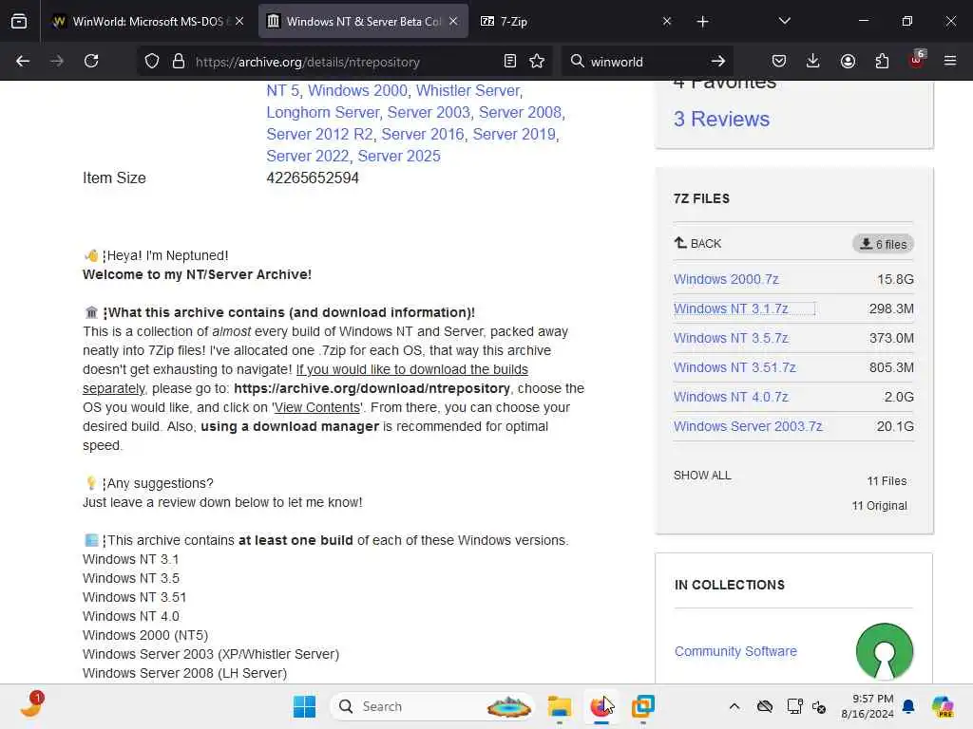Click the winworld search box
Image resolution: width=973 pixels, height=729 pixels.
(645, 62)
